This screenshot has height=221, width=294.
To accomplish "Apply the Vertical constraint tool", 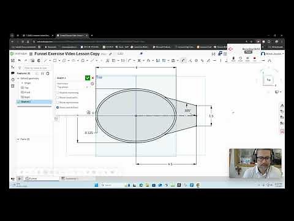I will [x=221, y=61].
